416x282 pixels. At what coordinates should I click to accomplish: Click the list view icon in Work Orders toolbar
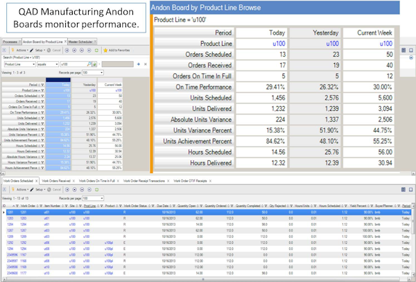pos(404,190)
